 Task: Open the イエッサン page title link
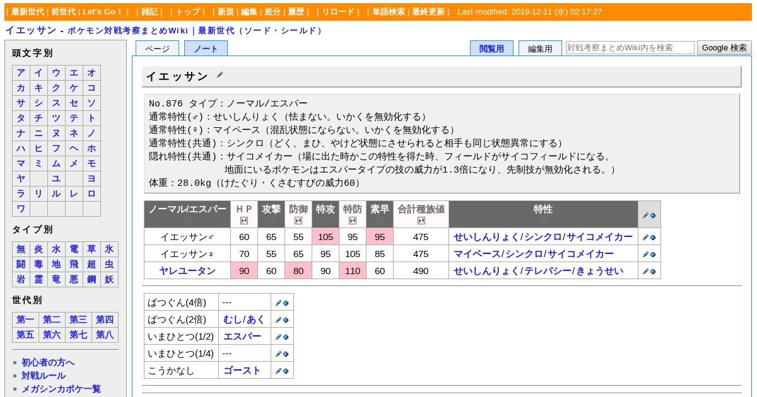click(30, 30)
